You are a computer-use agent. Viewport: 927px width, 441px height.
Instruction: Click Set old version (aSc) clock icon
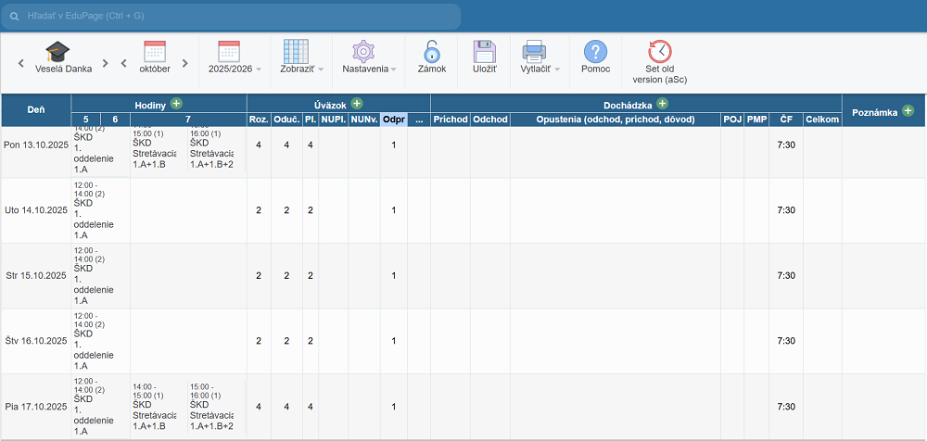(x=660, y=52)
